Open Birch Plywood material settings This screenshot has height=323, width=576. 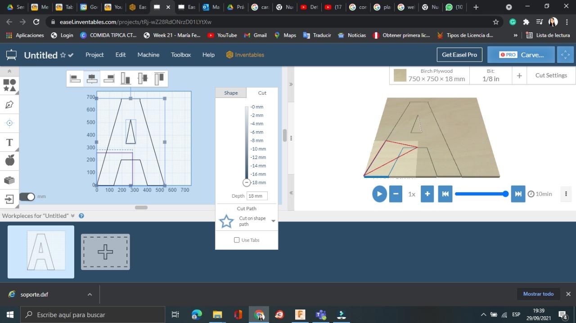point(429,75)
